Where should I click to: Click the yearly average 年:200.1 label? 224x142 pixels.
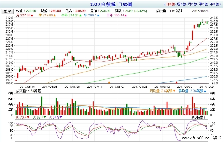92,15
